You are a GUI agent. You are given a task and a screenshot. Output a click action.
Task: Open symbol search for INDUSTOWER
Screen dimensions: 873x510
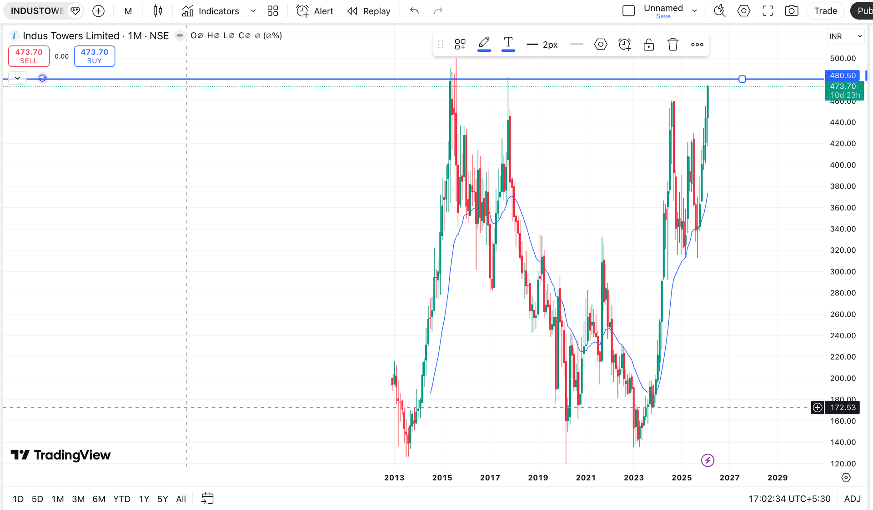(37, 11)
